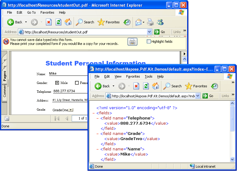Screen dimensions: 237x171
Task: Go Home in the studentOut.pdf window
Action: [68, 22]
